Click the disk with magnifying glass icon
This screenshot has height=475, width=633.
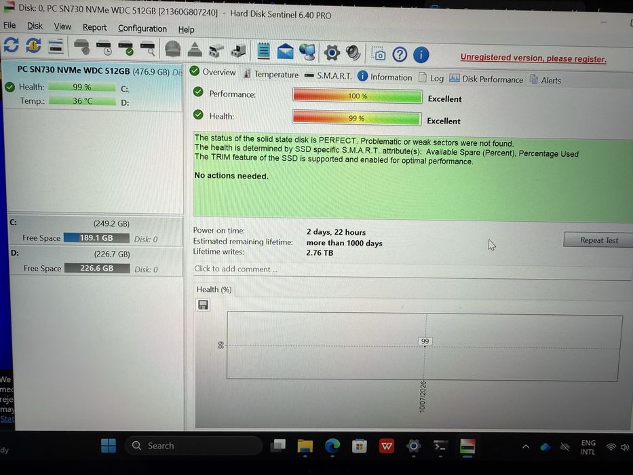tap(148, 49)
